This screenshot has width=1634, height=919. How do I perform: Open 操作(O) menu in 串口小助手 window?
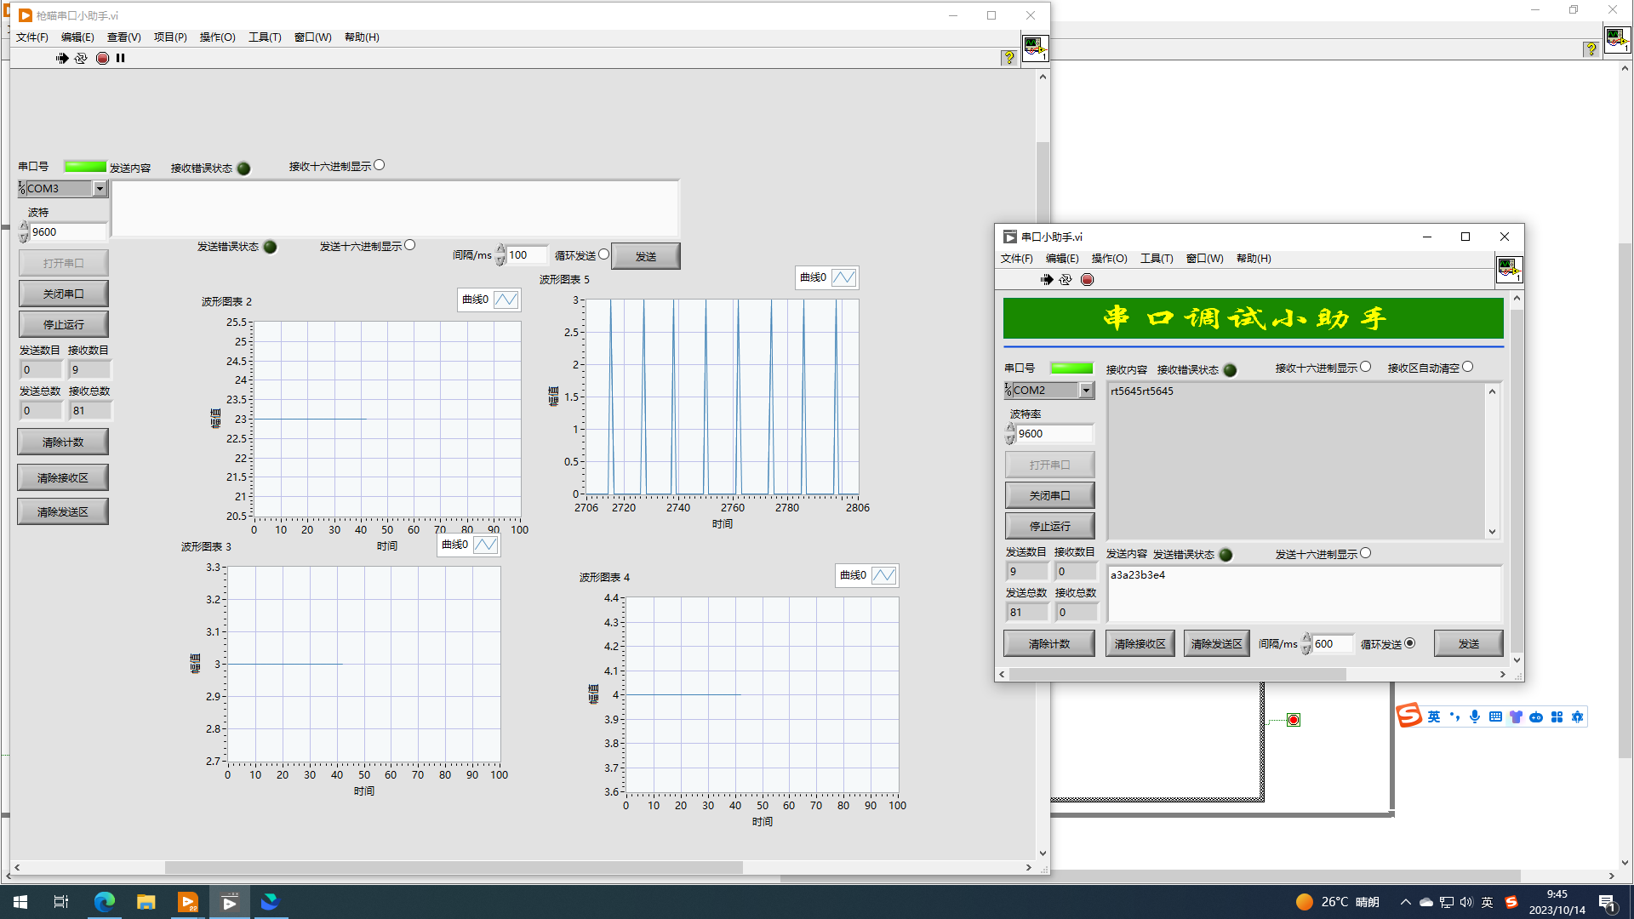1109,258
